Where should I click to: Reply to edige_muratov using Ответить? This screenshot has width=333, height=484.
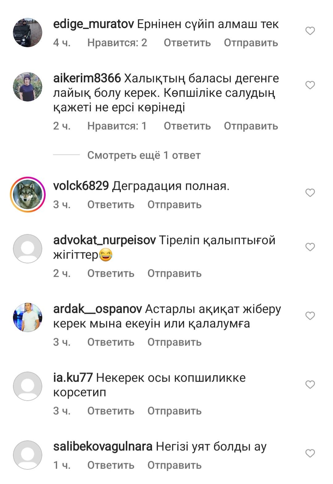pos(187,43)
